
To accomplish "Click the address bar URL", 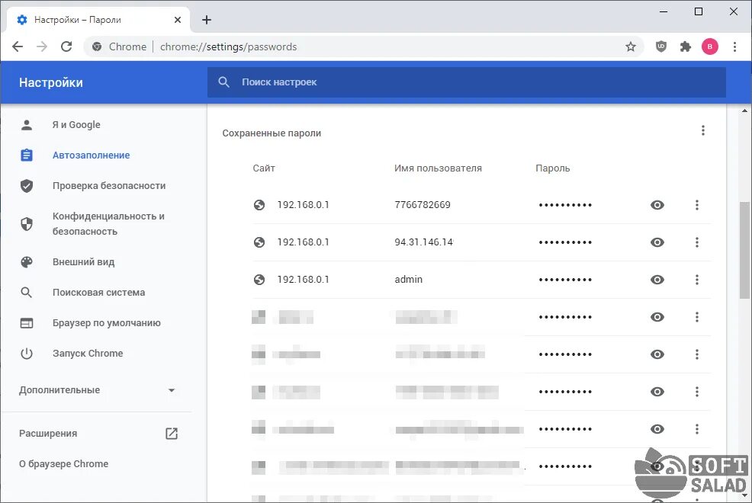I will pyautogui.click(x=228, y=47).
